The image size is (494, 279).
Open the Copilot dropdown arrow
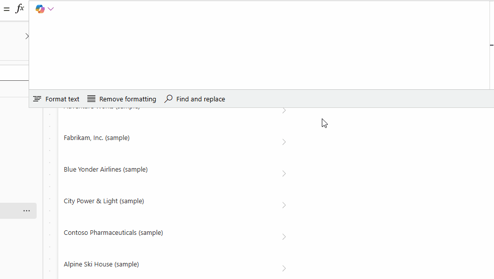51,9
